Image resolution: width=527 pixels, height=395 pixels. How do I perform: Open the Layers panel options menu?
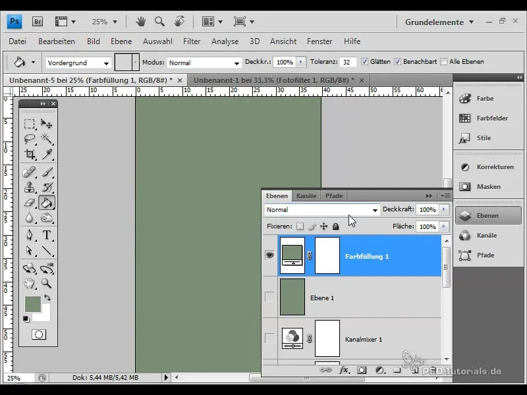[446, 196]
